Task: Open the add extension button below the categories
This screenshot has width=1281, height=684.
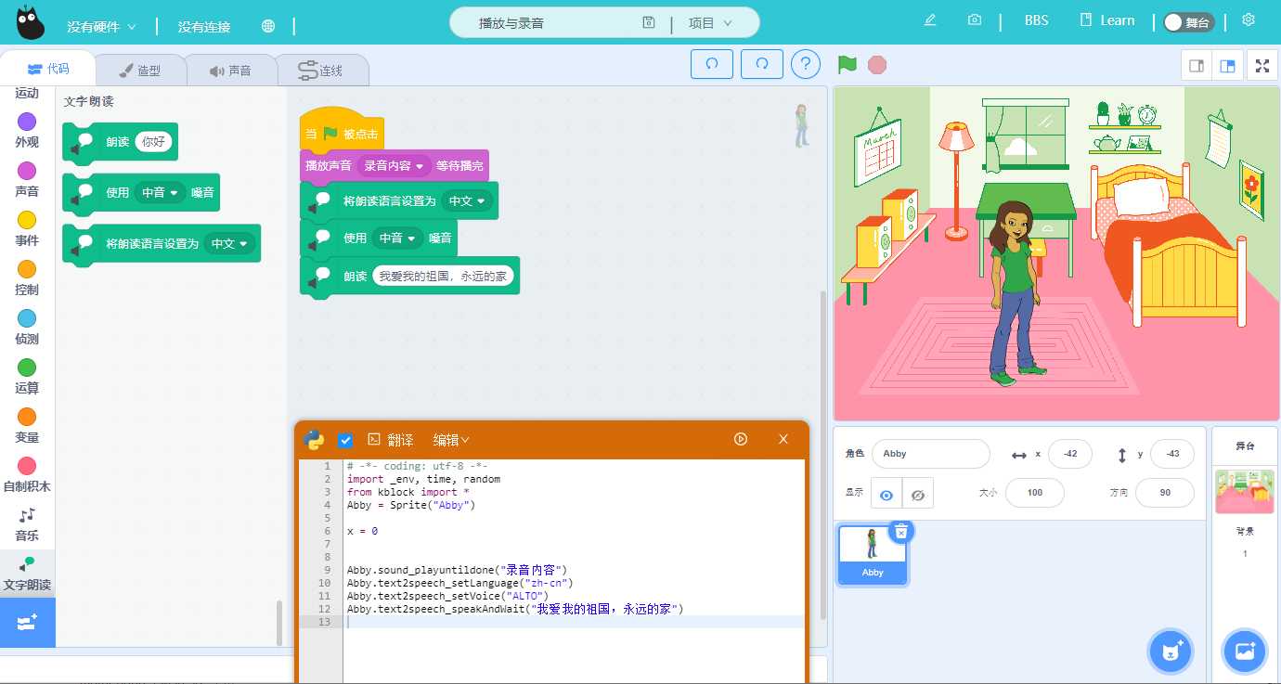Action: [27, 623]
